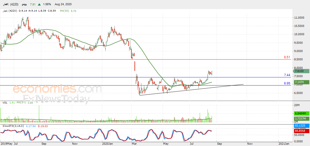Click the 20M volume axis label
The width and height of the screenshot is (310, 146).
(297, 105)
